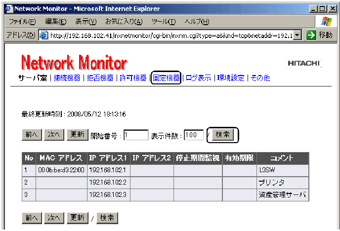340x231 pixels.
Task: Open the お気に入り(A) menu
Action: 124,22
